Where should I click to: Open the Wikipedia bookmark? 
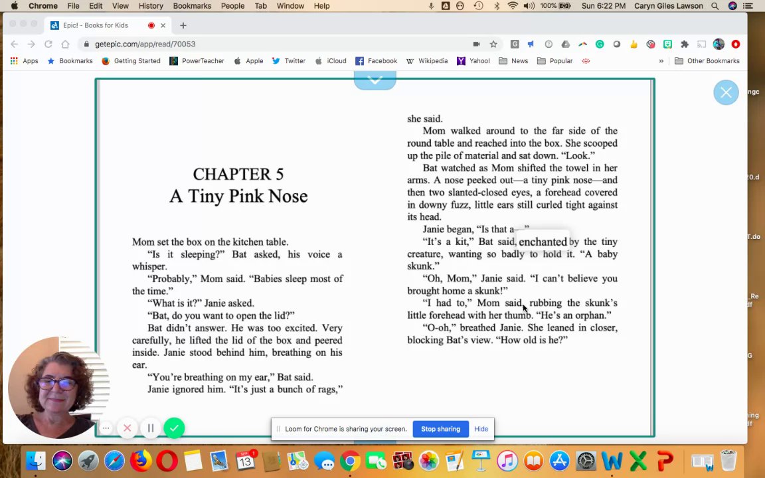coord(427,61)
